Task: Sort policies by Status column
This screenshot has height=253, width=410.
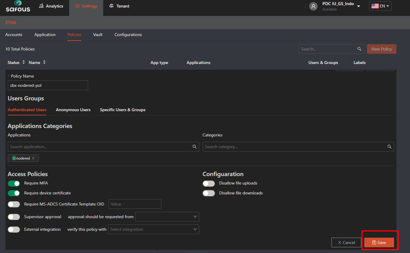Action: tap(23, 62)
